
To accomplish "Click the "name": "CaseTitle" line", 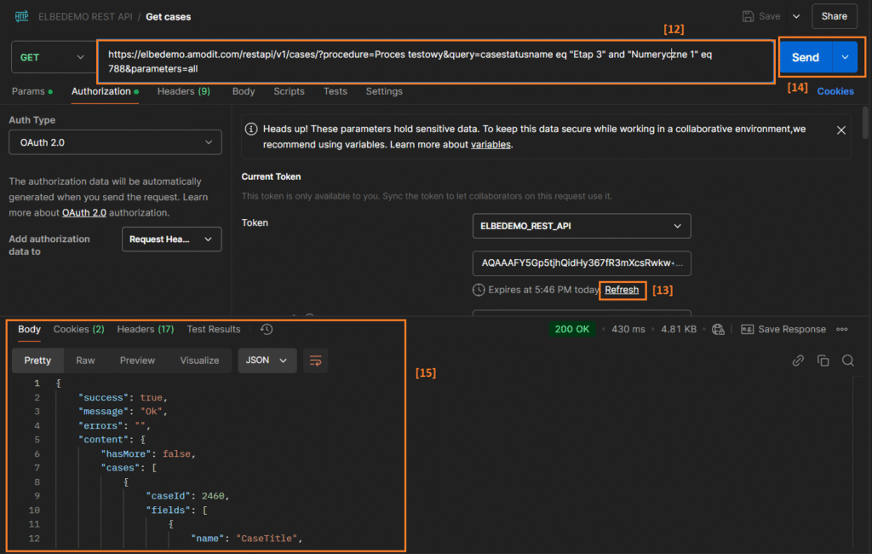I will coord(246,539).
